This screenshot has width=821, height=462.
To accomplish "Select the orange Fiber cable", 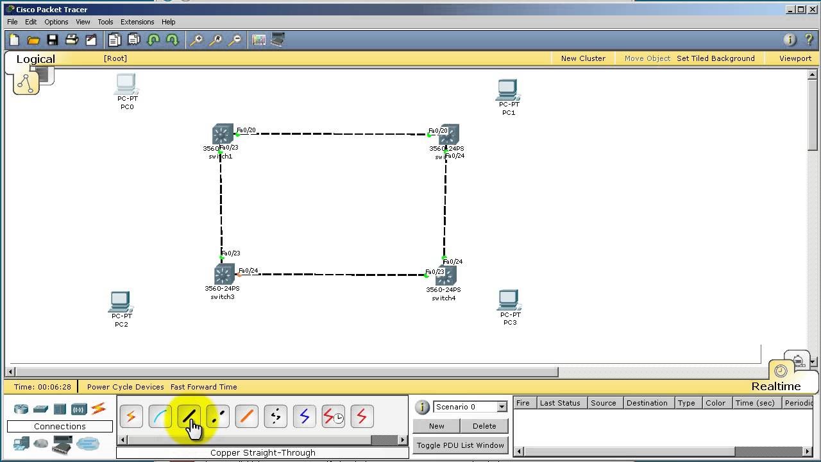I will pos(246,416).
